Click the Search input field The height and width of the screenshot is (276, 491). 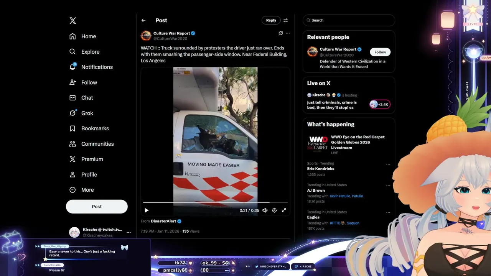349,20
